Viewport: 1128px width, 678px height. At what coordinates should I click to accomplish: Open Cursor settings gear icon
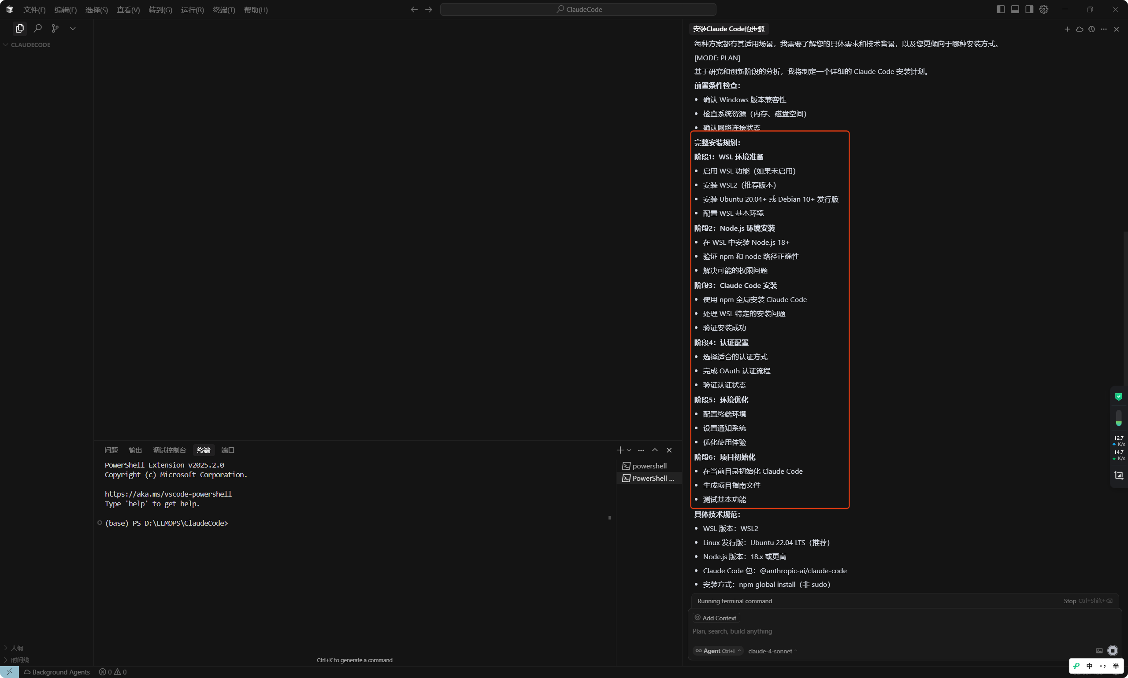click(1043, 10)
